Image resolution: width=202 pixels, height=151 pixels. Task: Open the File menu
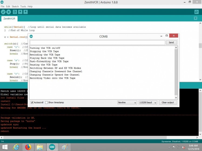click(x=2, y=6)
